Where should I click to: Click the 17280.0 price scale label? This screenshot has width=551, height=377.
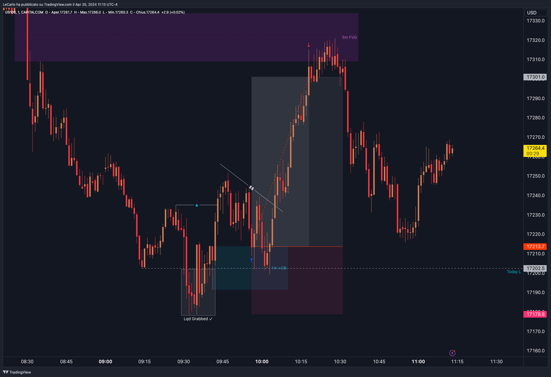click(536, 118)
